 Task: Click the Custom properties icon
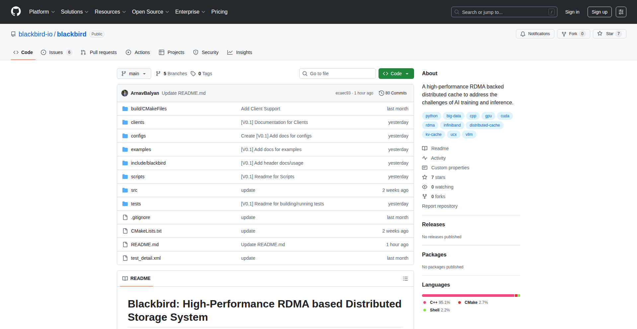click(x=425, y=168)
